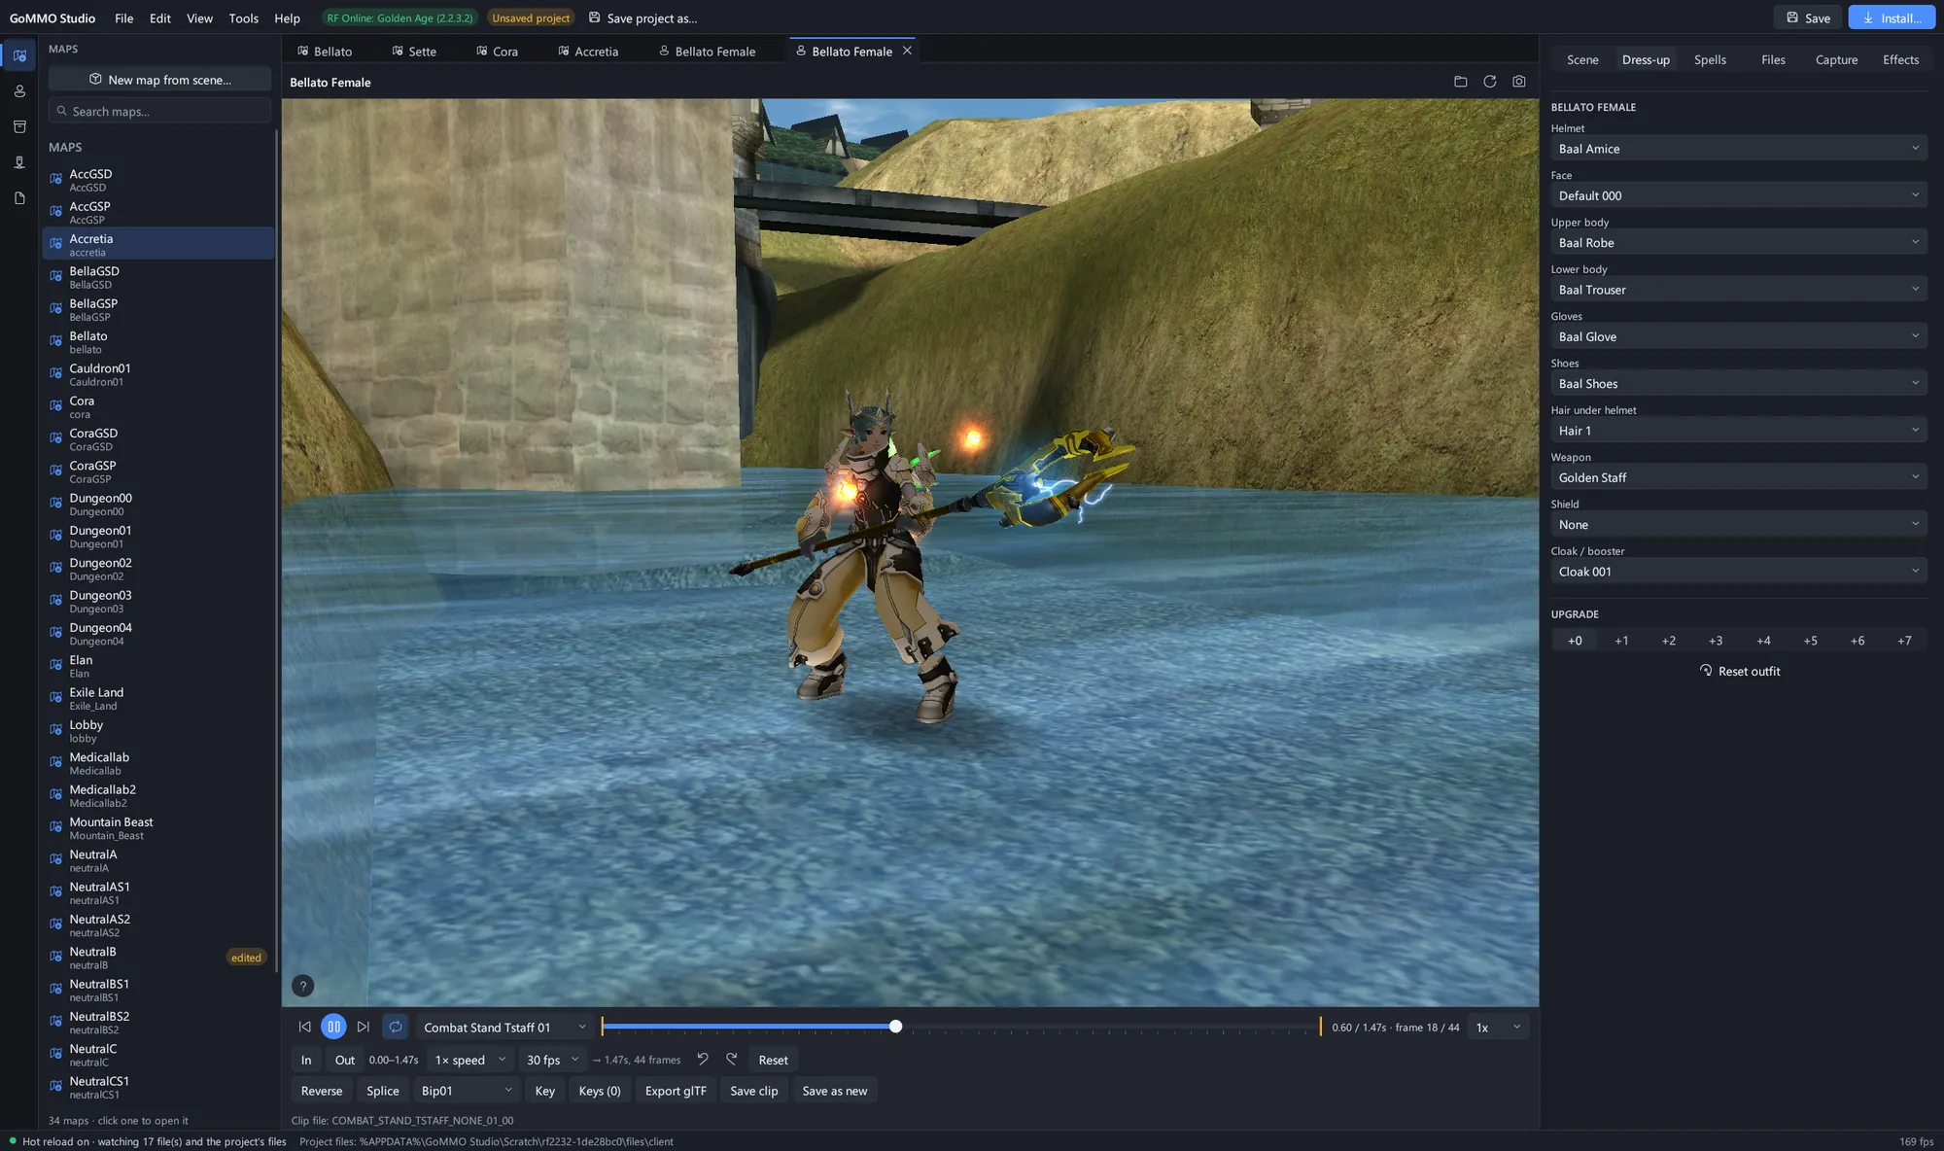Switch to the Spells tab
1944x1151 pixels.
(1710, 59)
